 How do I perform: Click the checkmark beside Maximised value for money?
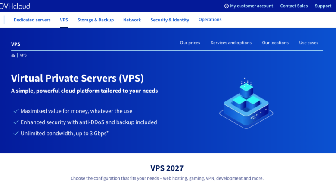coord(16,111)
